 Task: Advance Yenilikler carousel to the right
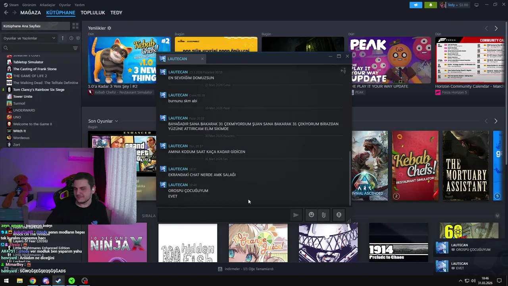click(496, 28)
